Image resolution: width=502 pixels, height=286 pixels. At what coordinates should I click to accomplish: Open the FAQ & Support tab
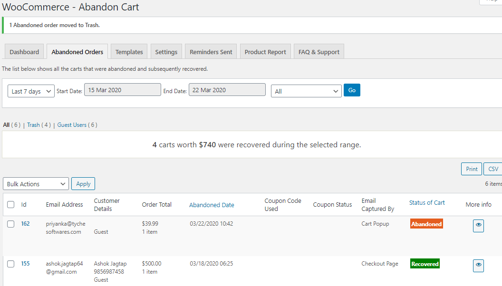[x=319, y=52]
